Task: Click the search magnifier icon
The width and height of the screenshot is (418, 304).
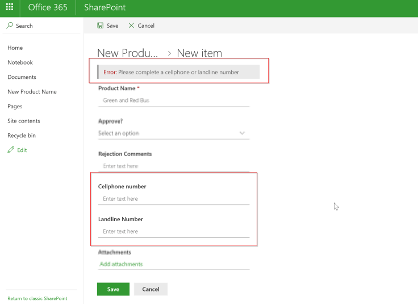Action: (x=10, y=26)
